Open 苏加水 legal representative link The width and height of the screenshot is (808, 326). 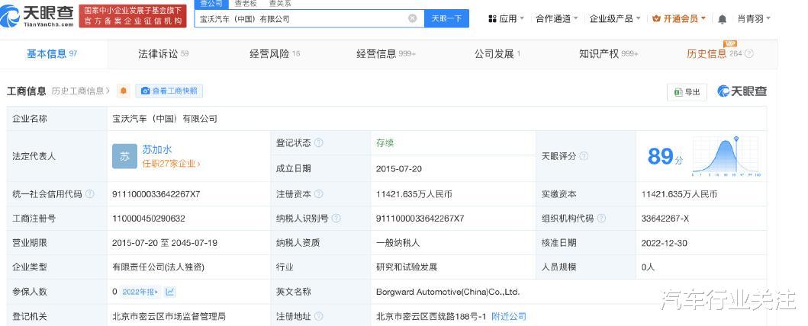157,149
